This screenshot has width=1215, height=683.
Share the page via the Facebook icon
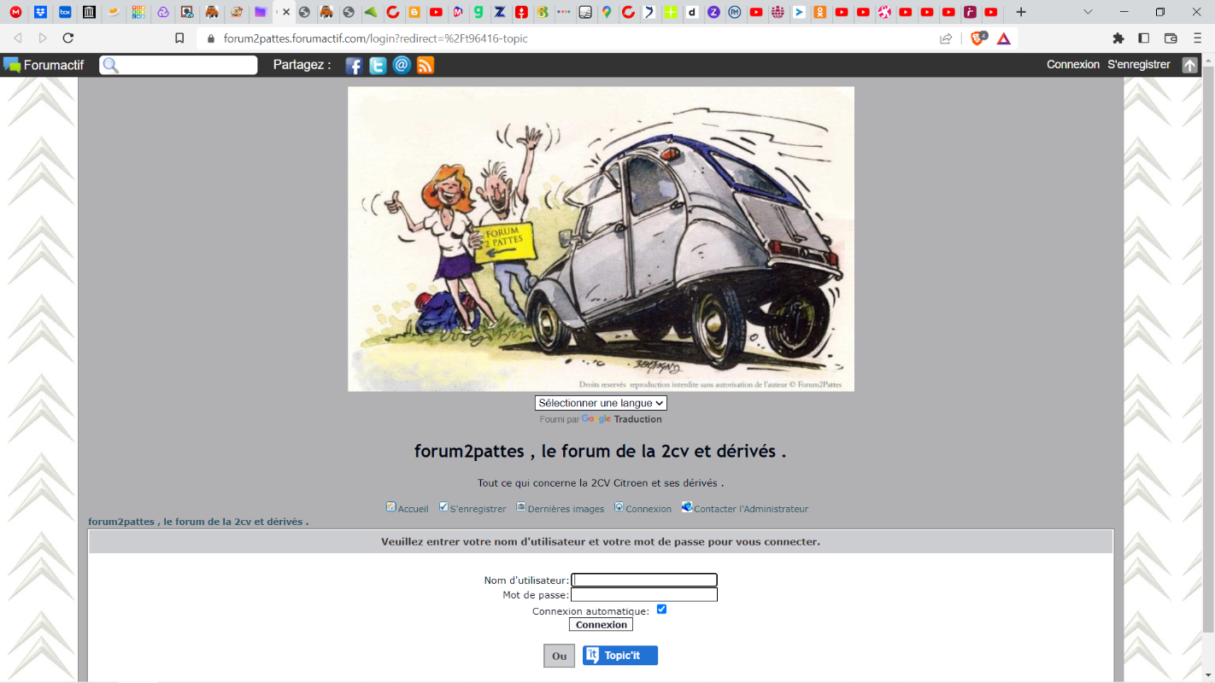354,66
